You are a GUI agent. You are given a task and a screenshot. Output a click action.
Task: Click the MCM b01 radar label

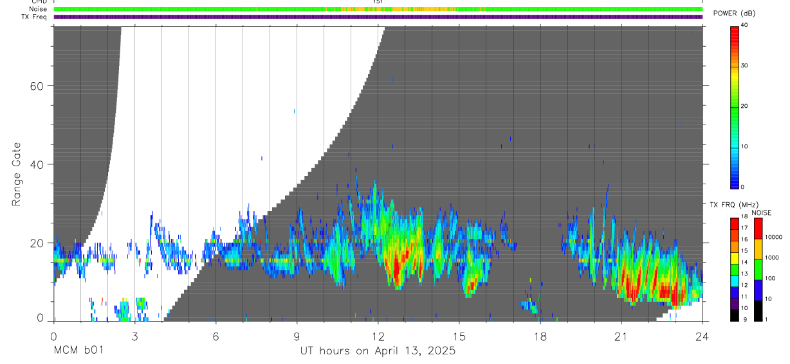[77, 351]
